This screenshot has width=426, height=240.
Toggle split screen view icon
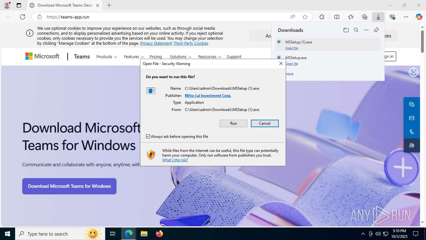[337, 17]
